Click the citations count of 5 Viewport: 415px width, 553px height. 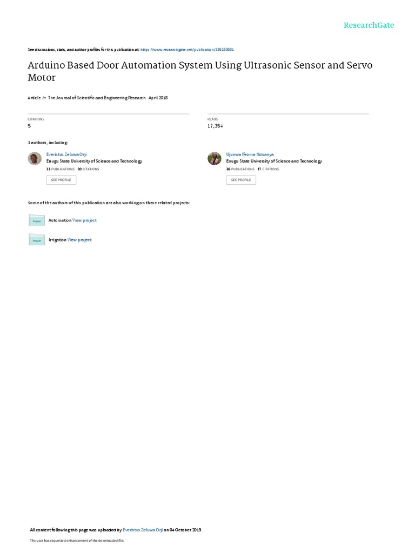(x=29, y=126)
